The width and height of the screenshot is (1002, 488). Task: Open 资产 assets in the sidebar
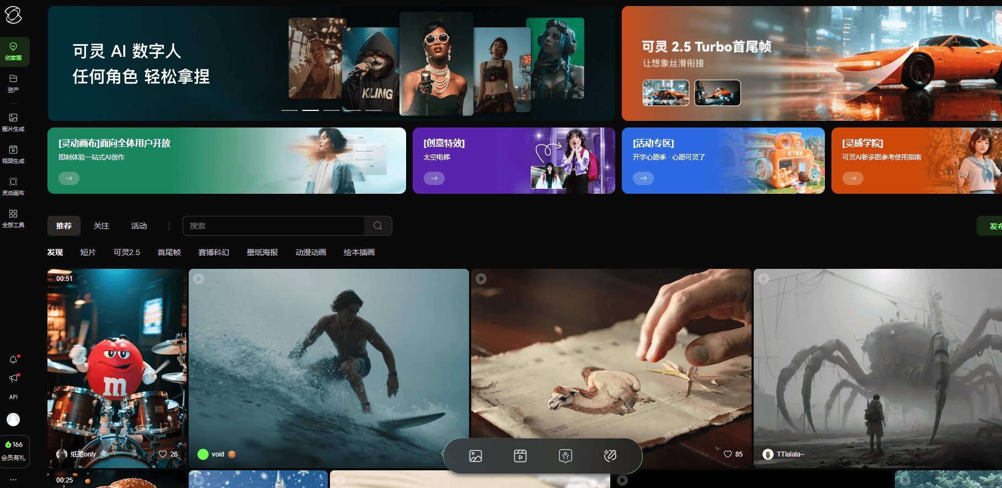pyautogui.click(x=13, y=83)
